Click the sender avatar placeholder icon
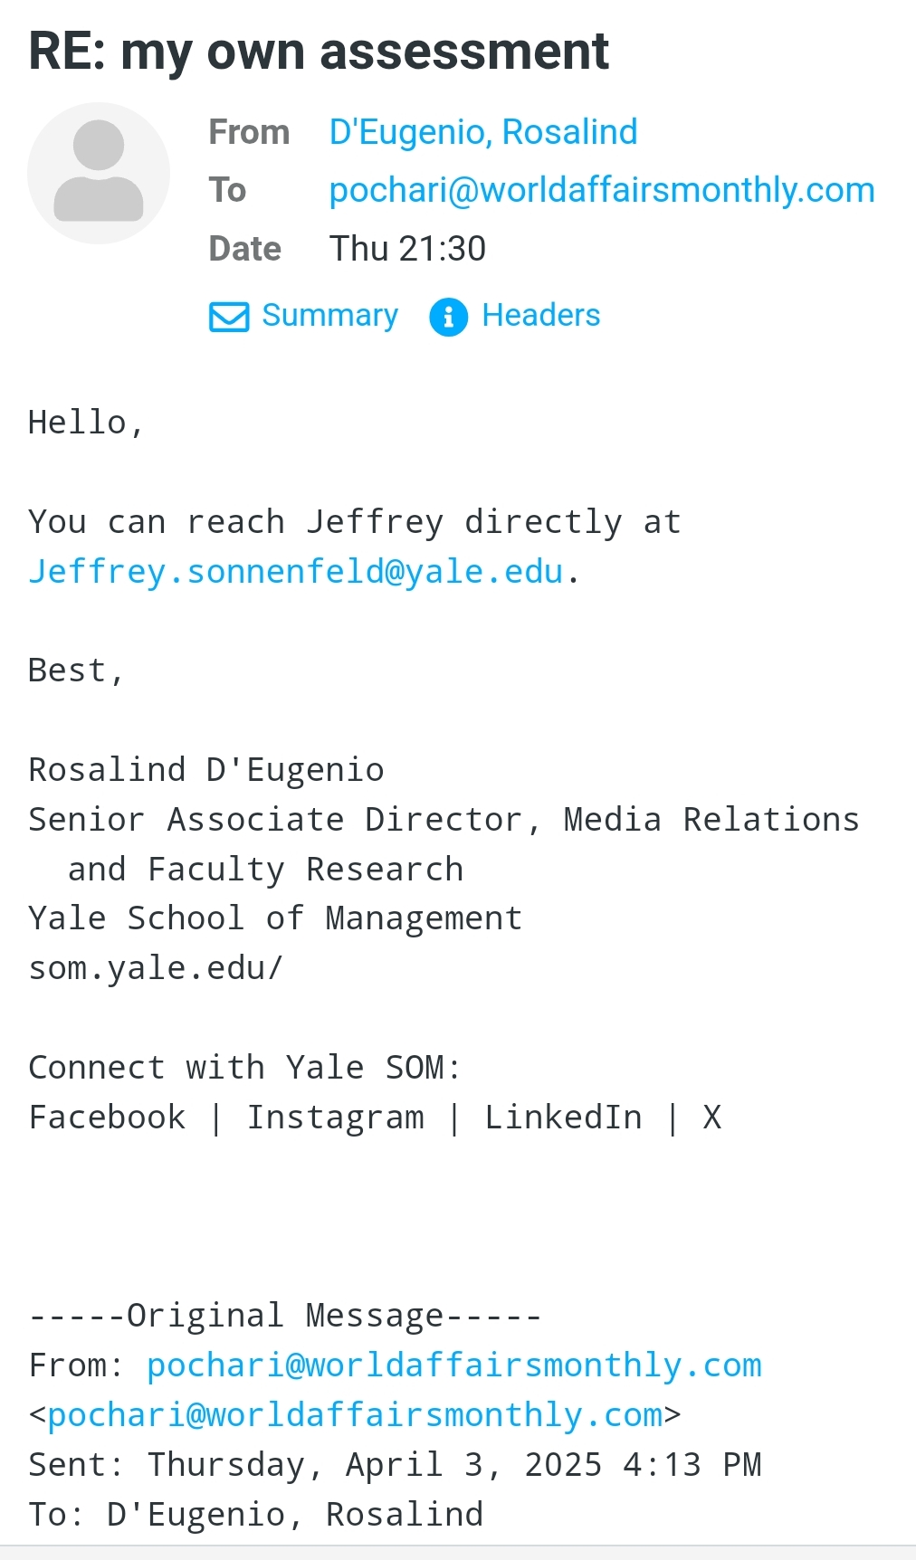 pyautogui.click(x=99, y=173)
